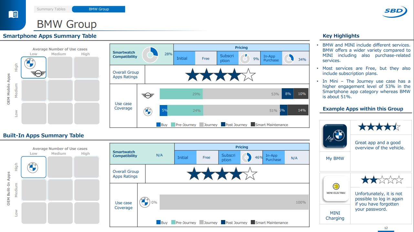Open the Summary Tables tab
This screenshot has width=414, height=232.
tap(51, 9)
